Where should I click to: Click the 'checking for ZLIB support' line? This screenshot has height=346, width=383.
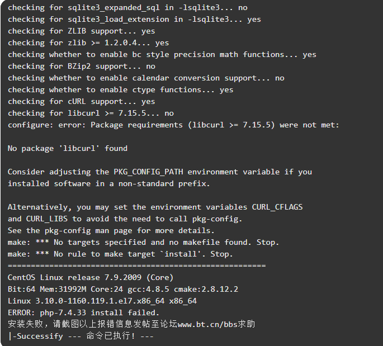[x=82, y=31]
